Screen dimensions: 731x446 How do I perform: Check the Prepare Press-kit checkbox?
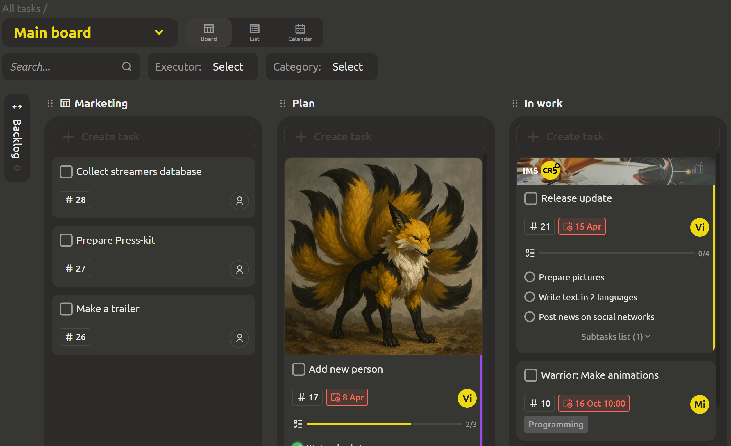pos(66,240)
